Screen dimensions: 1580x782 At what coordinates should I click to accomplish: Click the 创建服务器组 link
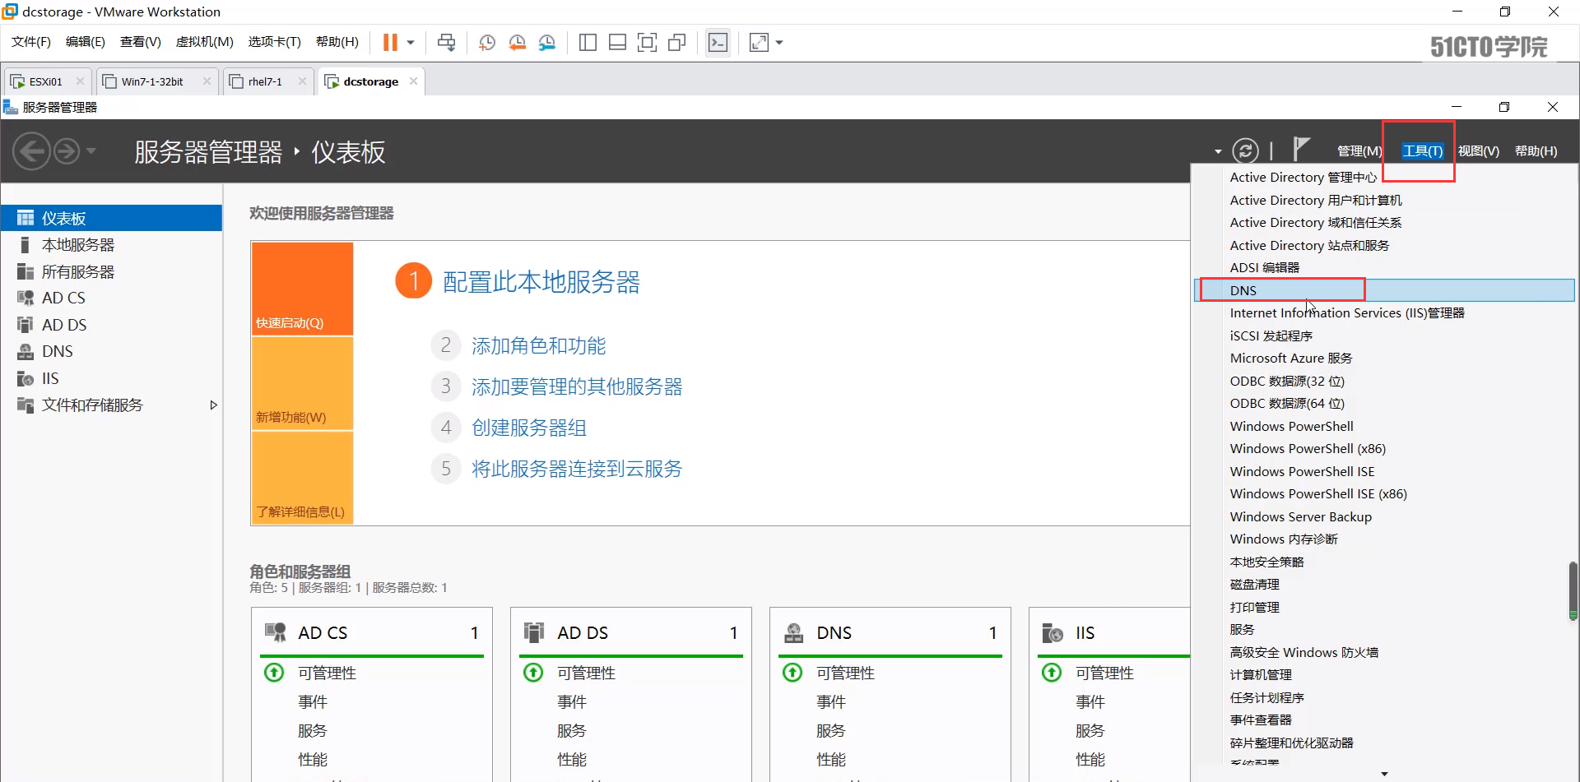click(x=529, y=428)
